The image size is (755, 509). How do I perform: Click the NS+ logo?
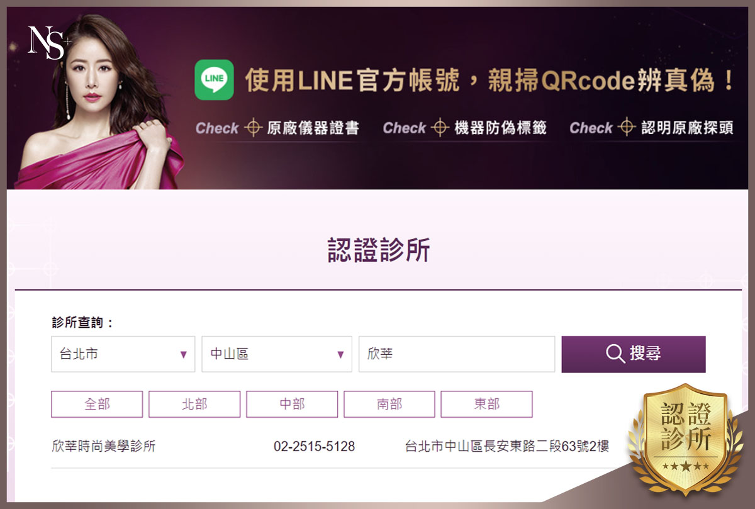coord(49,43)
